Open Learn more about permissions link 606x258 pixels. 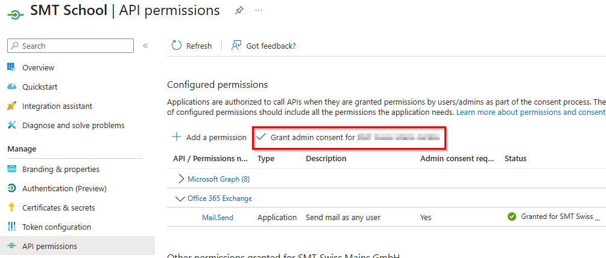530,112
